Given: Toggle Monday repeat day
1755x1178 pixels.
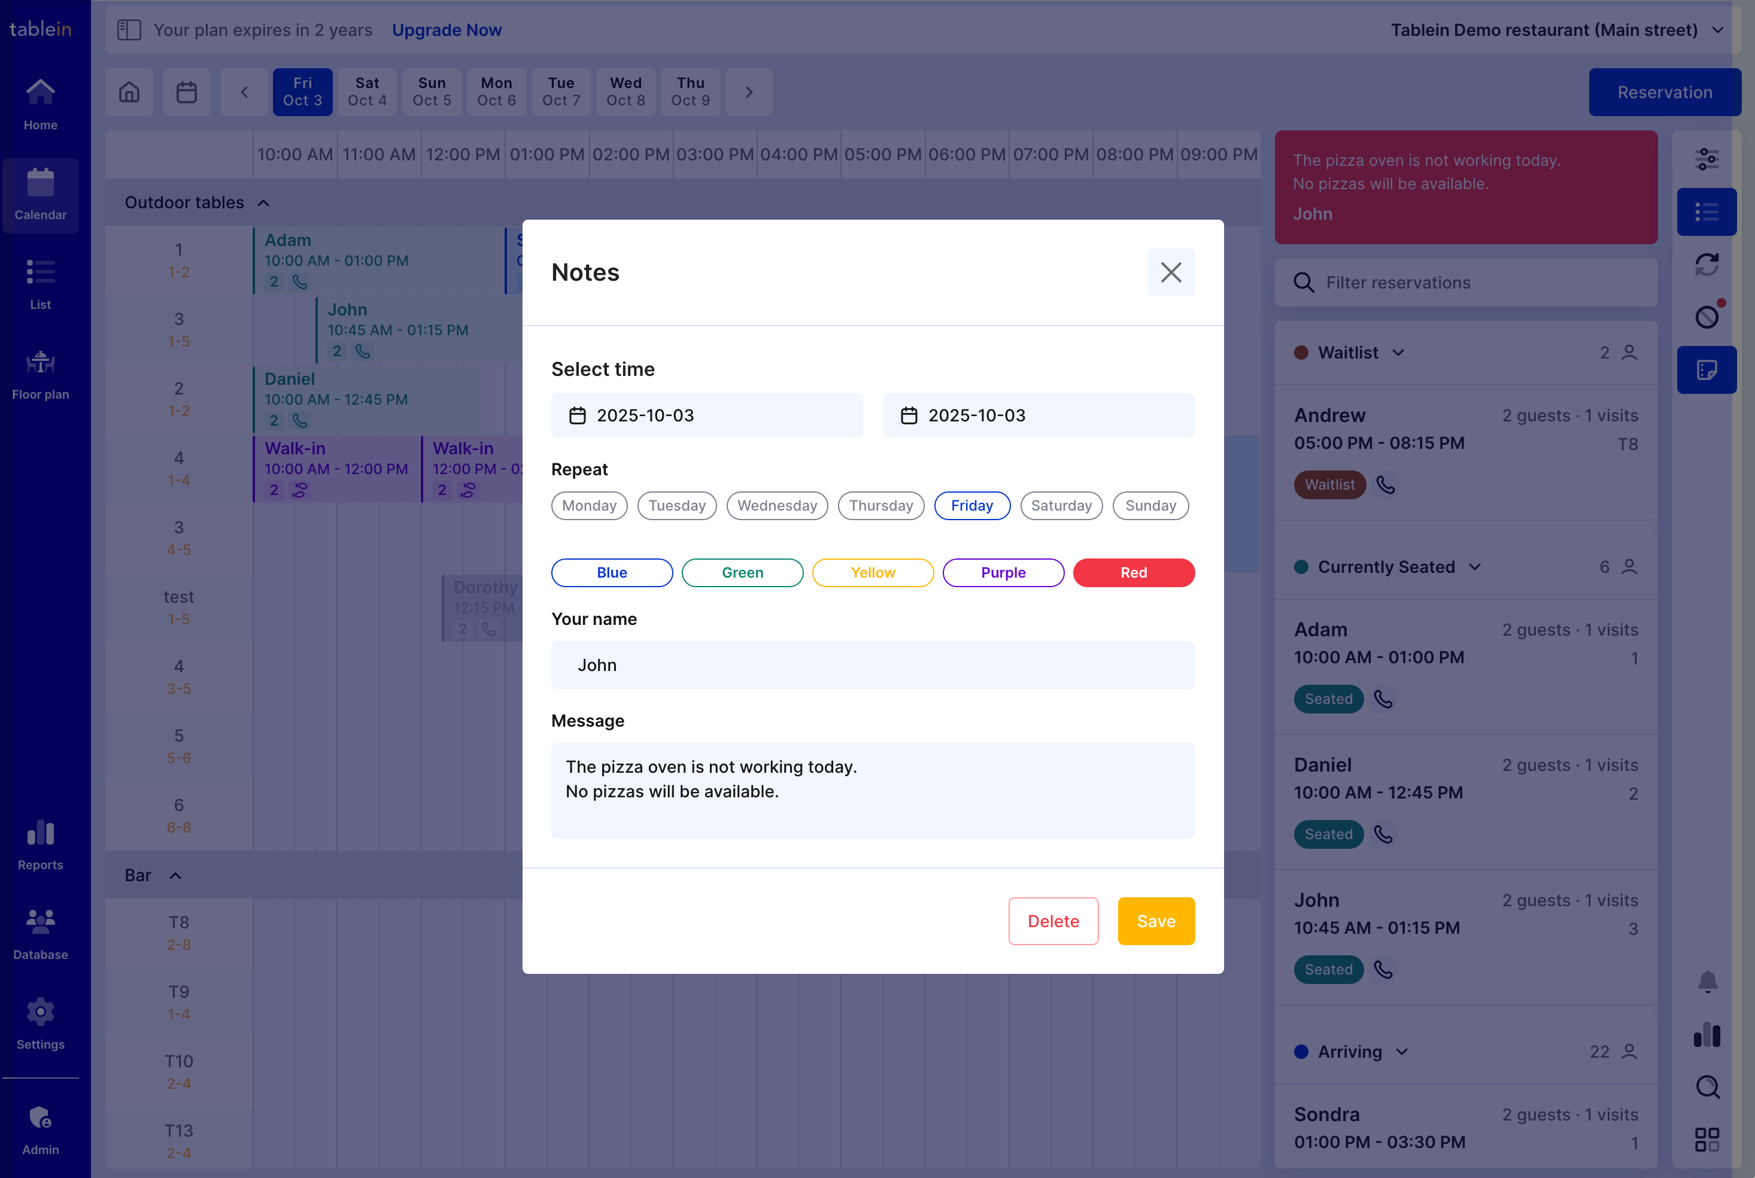Looking at the screenshot, I should point(589,506).
